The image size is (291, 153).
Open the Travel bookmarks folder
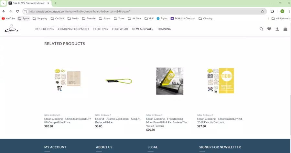point(119,18)
